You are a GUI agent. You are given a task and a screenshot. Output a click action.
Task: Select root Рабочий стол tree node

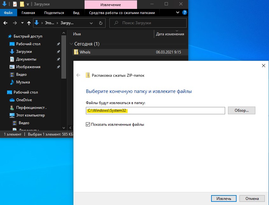25,92
